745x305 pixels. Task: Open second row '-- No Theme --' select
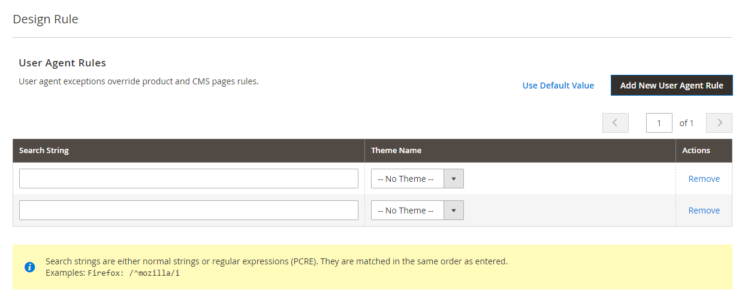pyautogui.click(x=417, y=211)
